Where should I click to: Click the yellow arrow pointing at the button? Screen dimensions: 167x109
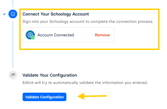pyautogui.click(x=92, y=96)
